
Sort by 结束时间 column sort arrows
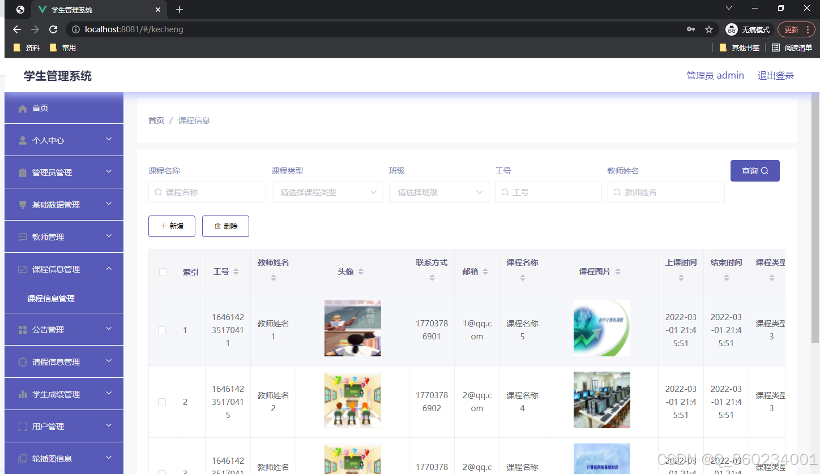click(x=727, y=278)
